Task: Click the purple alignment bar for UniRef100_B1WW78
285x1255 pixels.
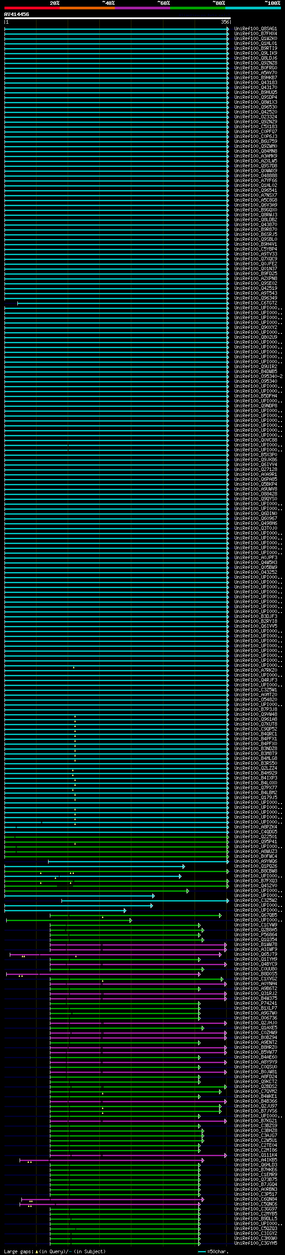Action: [x=138, y=945]
